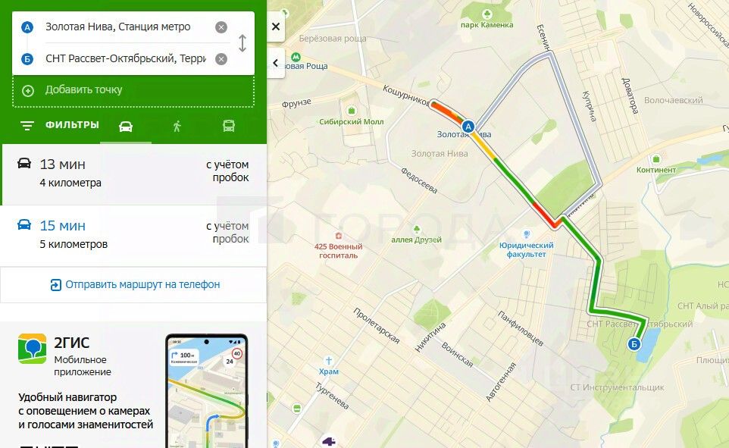Click the Б destination marker on map

click(x=634, y=344)
